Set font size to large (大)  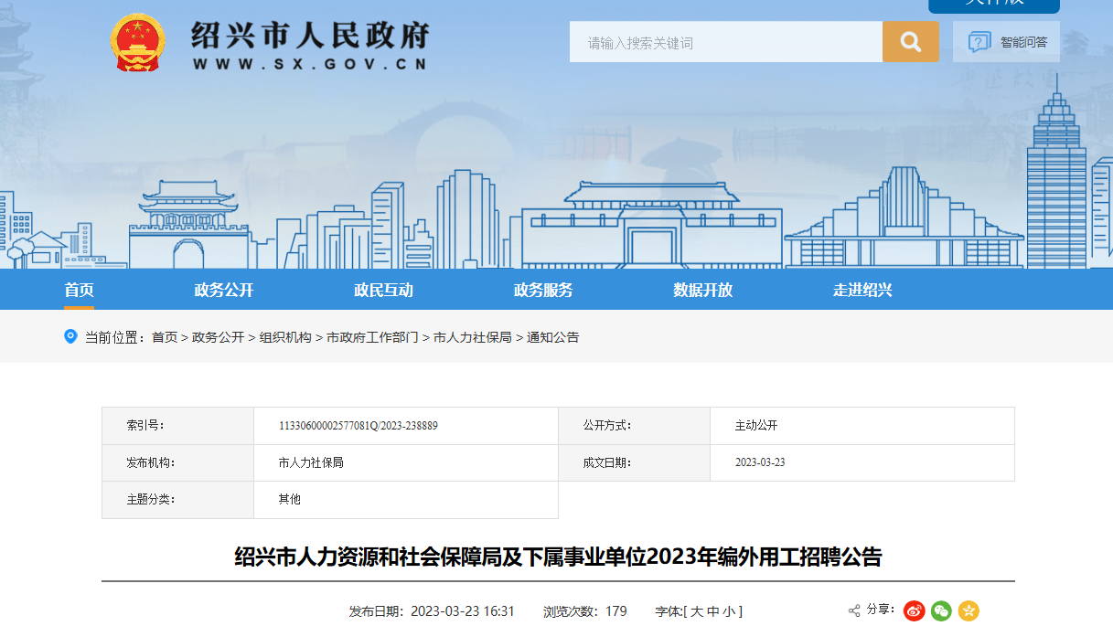pyautogui.click(x=697, y=611)
